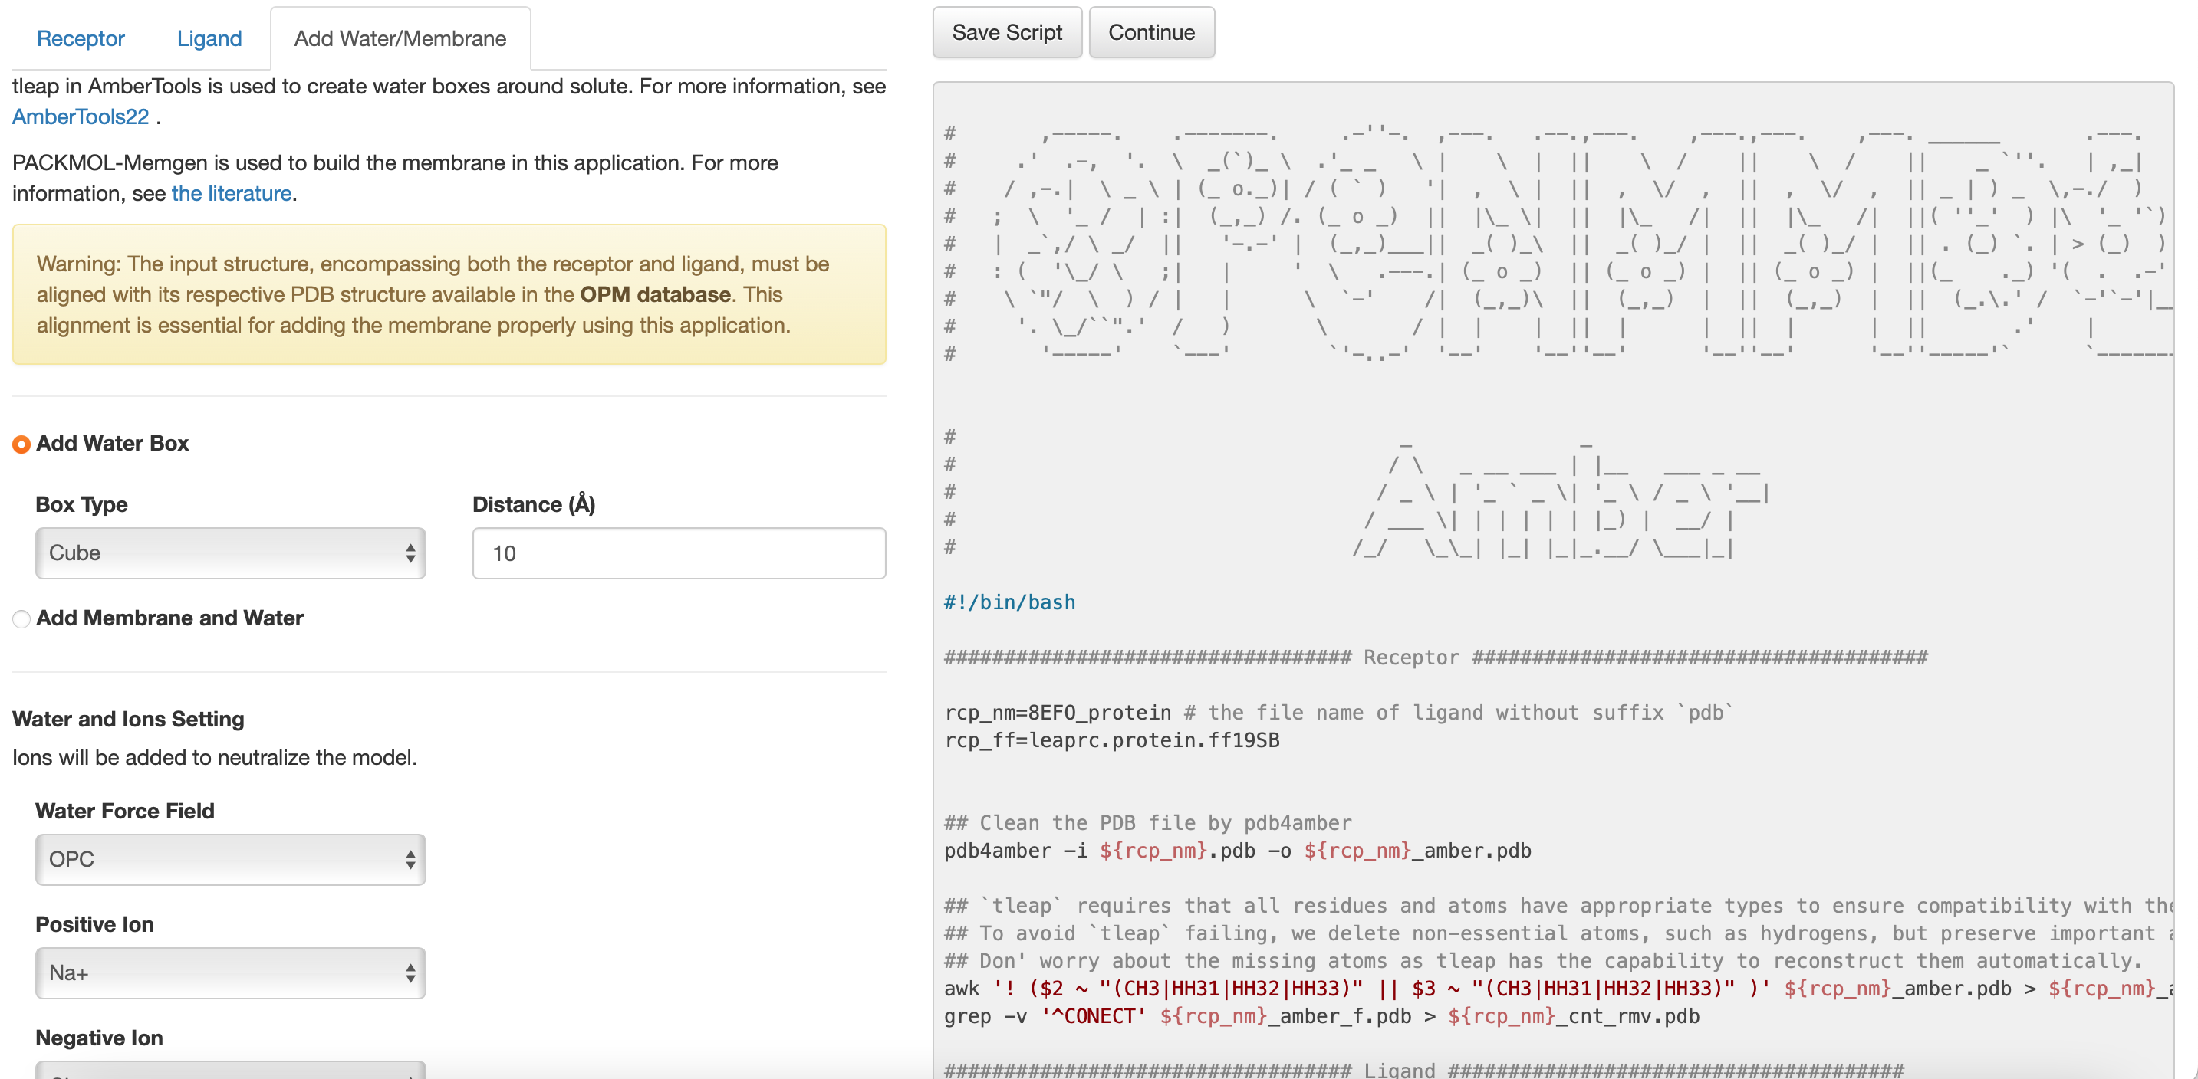This screenshot has width=2198, height=1079.
Task: Click the Save Script button
Action: click(x=1007, y=32)
